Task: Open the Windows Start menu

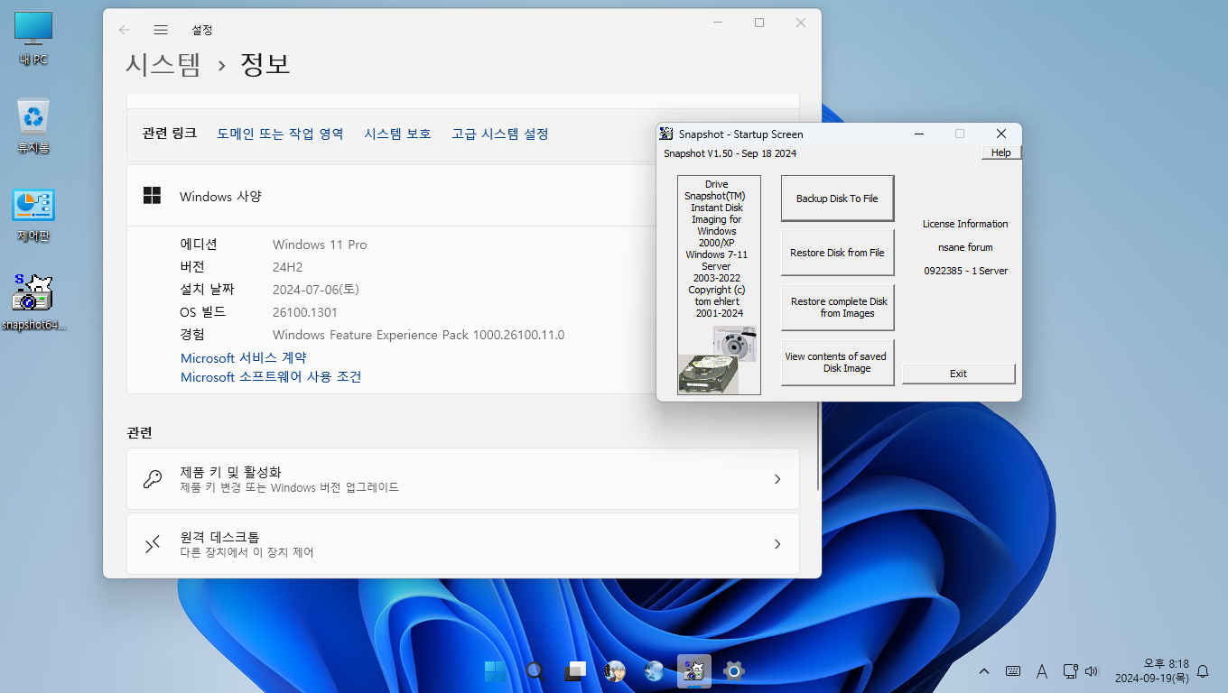Action: tap(495, 671)
